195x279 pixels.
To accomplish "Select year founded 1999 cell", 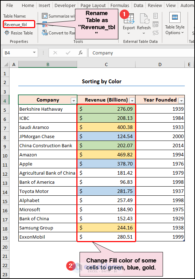I will (160, 237).
